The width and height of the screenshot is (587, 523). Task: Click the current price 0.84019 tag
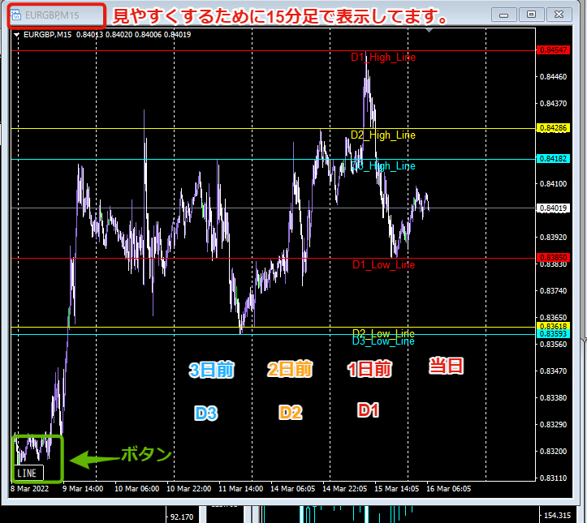(554, 208)
